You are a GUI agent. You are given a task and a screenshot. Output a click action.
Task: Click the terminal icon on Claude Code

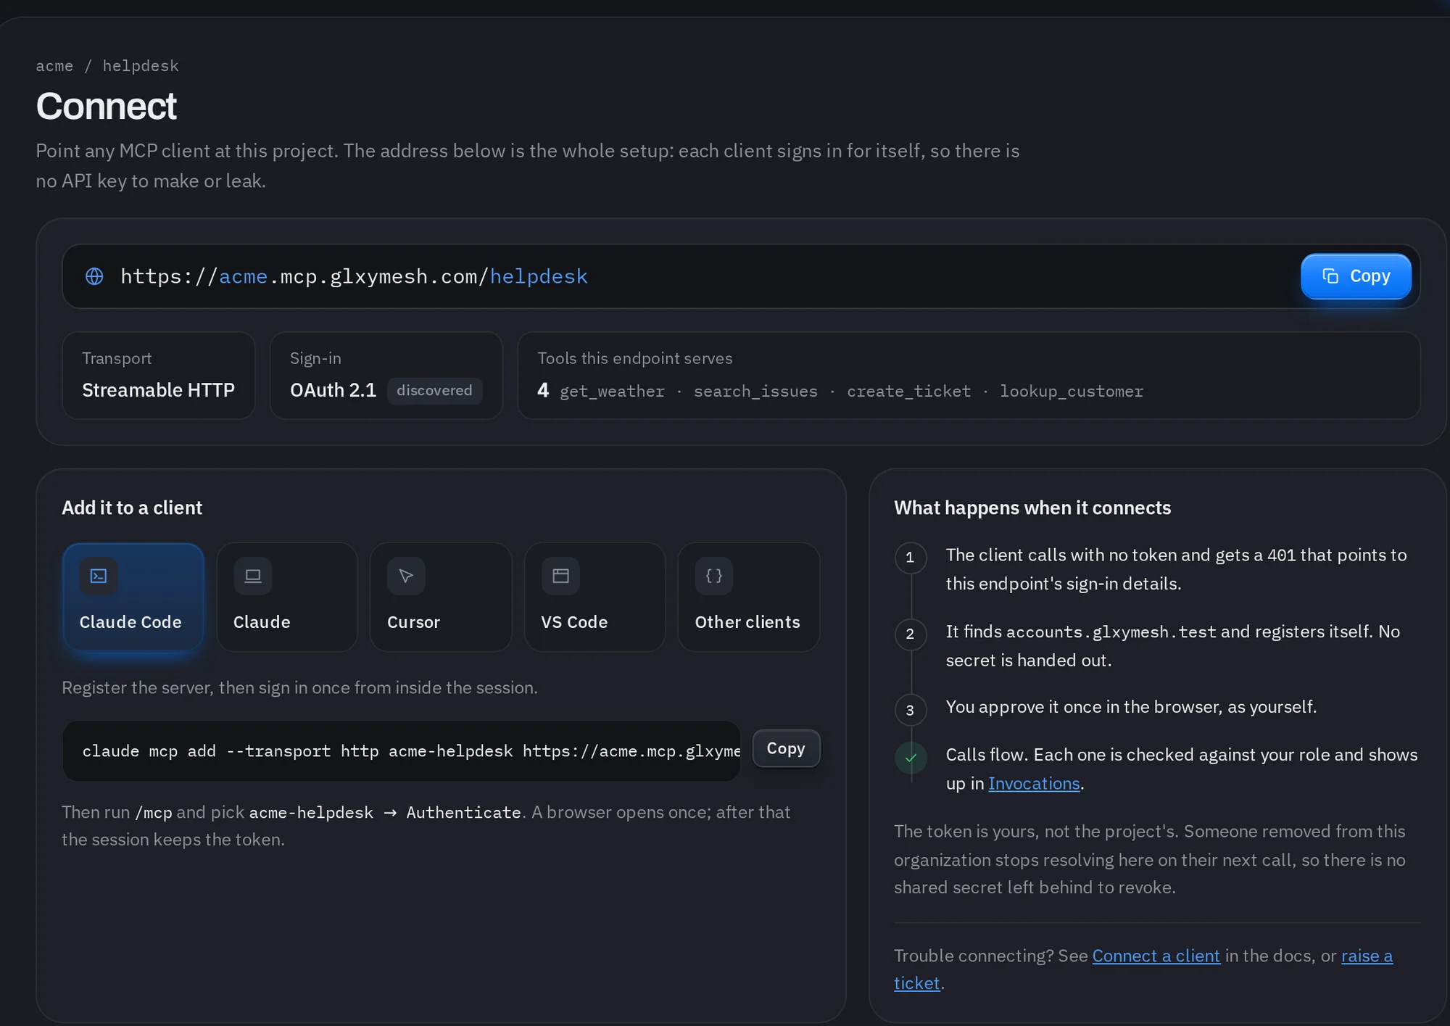coord(99,576)
